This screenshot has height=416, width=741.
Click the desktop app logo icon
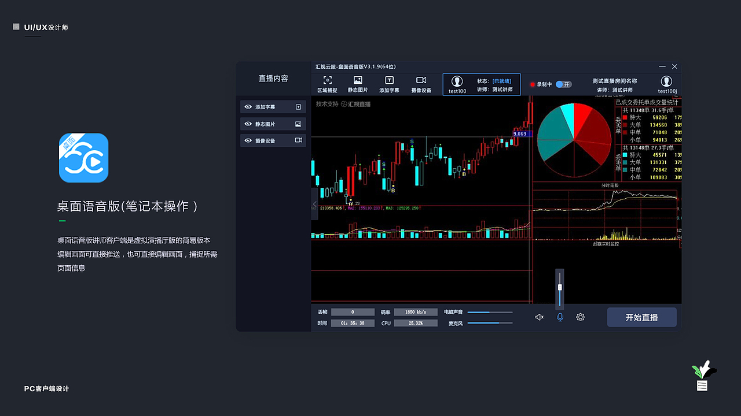tap(84, 158)
